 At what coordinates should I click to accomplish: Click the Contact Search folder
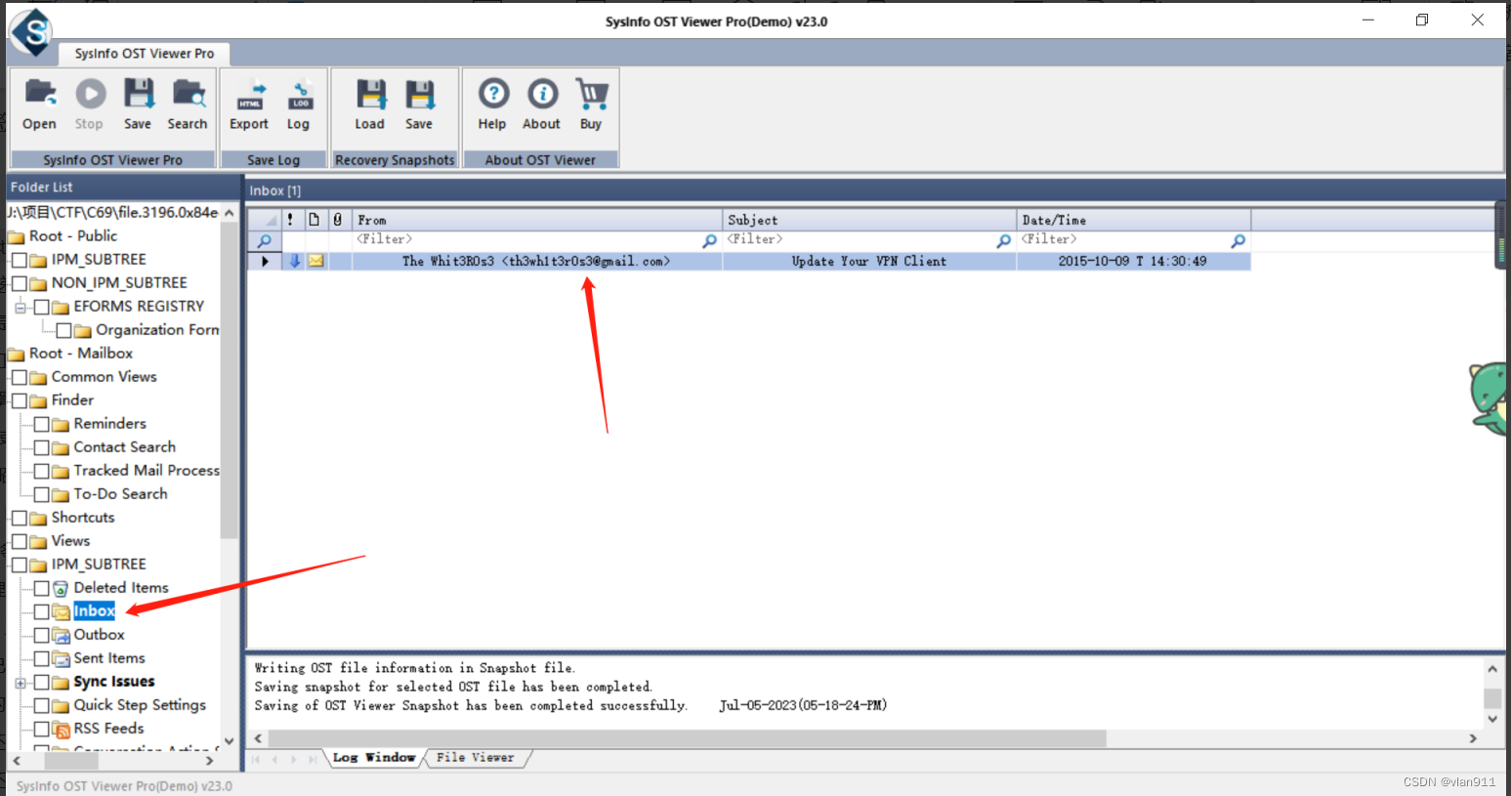pos(125,447)
